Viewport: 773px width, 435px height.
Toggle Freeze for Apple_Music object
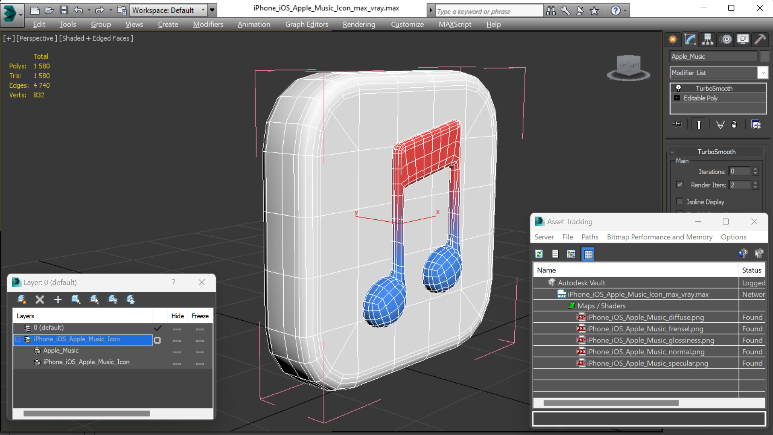(x=200, y=352)
